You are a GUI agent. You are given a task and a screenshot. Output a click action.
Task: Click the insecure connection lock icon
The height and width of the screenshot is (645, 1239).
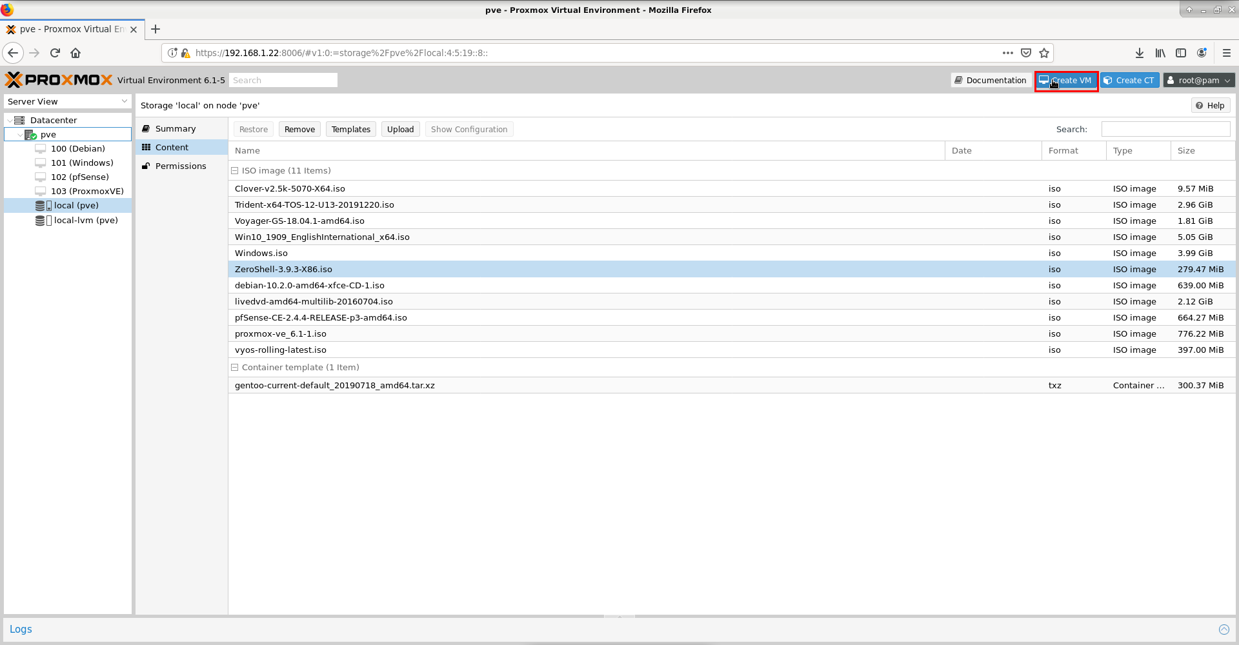(186, 53)
